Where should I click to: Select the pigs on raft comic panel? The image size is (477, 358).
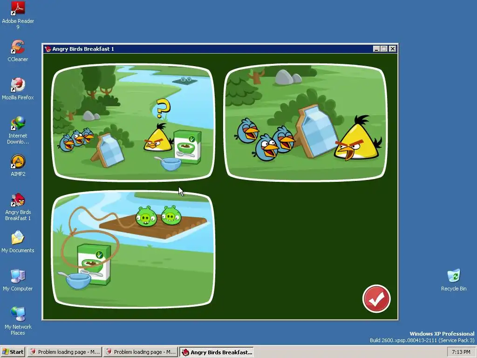pyautogui.click(x=133, y=249)
